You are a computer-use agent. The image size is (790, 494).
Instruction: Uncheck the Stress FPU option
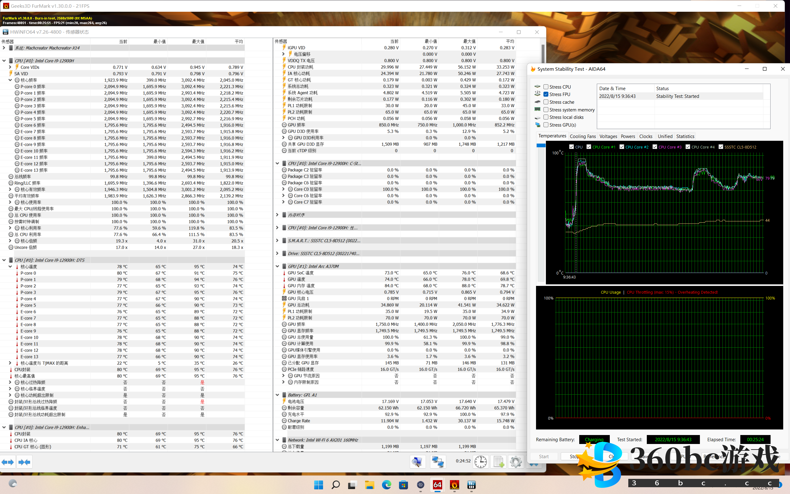(x=546, y=94)
